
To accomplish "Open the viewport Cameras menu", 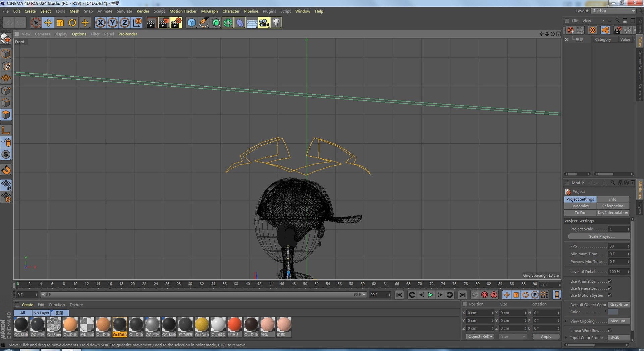I will (x=42, y=34).
